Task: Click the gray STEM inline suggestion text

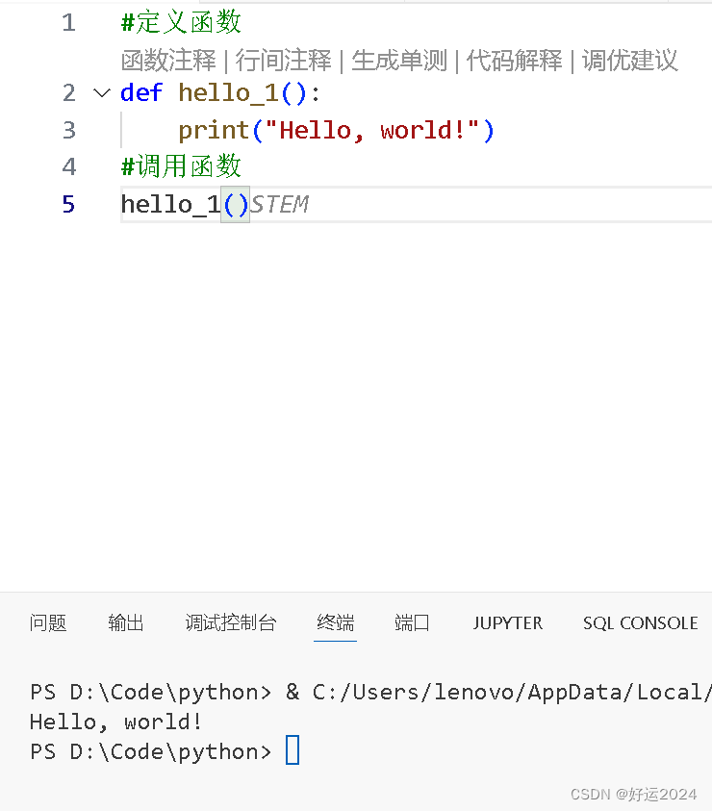Action: point(280,204)
